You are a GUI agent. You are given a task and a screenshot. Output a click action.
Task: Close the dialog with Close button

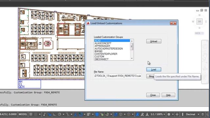click(153, 95)
